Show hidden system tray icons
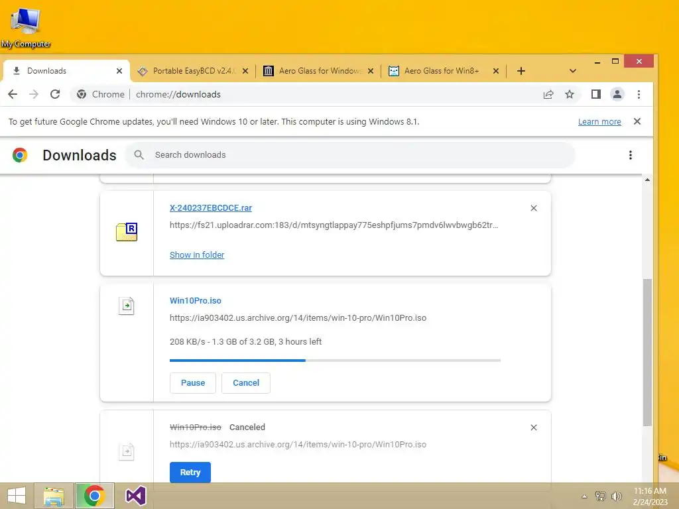The image size is (679, 509). click(584, 496)
